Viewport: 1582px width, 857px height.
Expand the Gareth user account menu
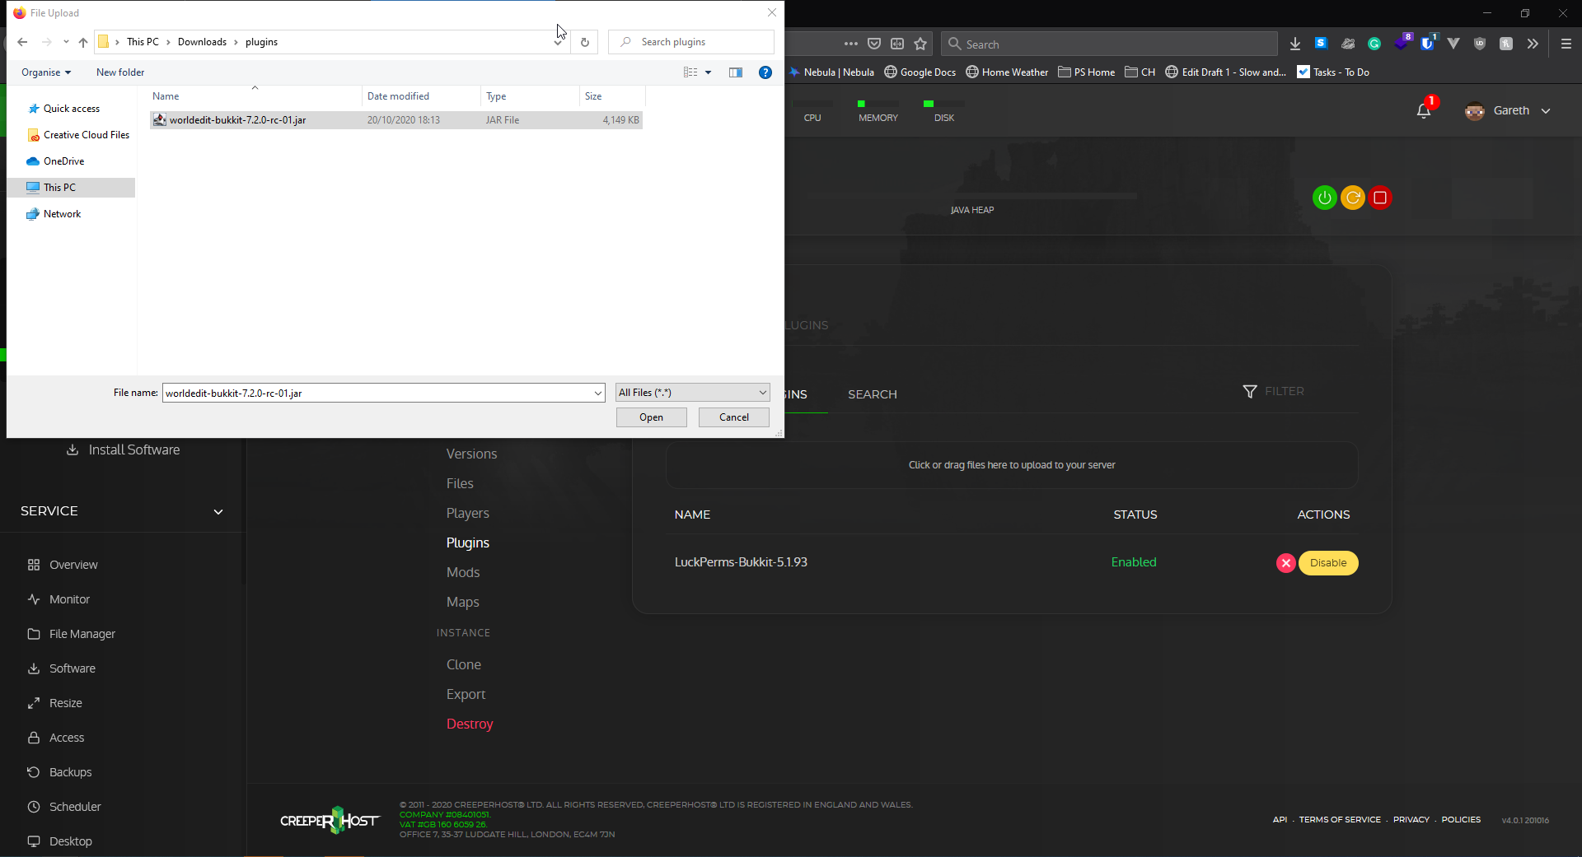[1546, 110]
